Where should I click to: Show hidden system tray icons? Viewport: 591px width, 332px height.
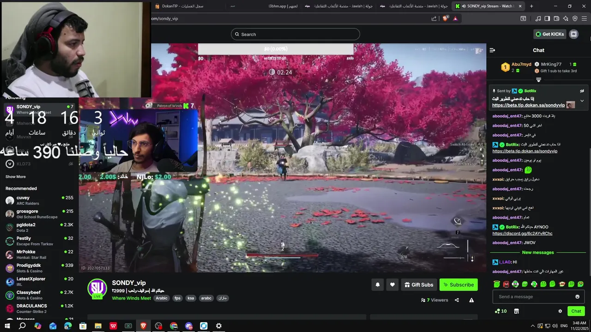(x=532, y=326)
